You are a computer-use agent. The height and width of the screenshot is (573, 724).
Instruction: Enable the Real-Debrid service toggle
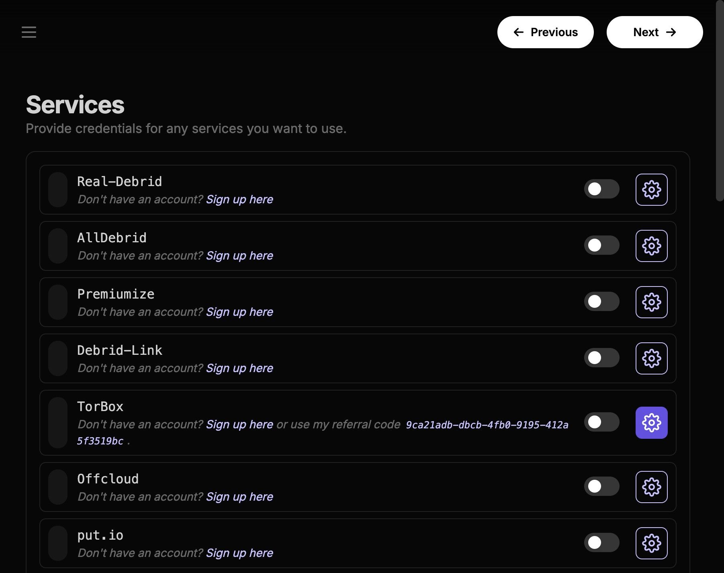click(x=601, y=189)
